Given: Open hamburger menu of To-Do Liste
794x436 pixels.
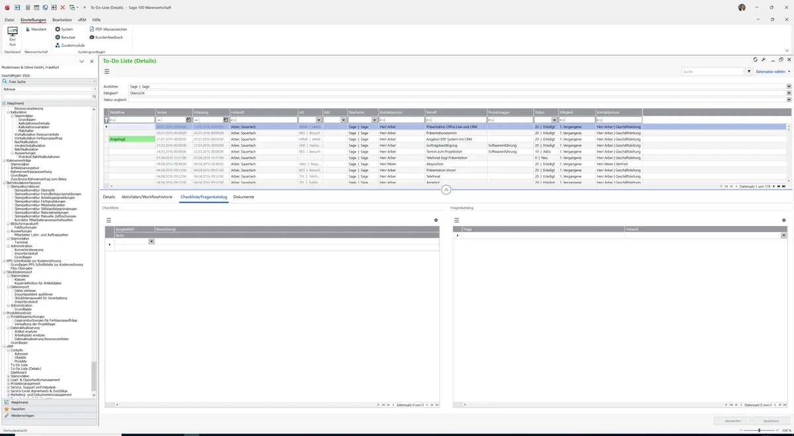Looking at the screenshot, I should 107,71.
